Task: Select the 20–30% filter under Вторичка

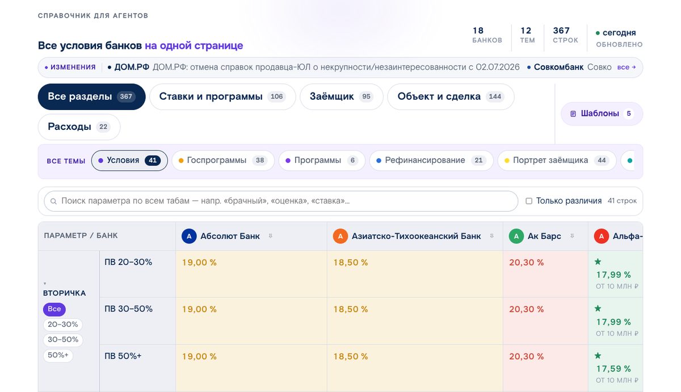Action: 63,324
